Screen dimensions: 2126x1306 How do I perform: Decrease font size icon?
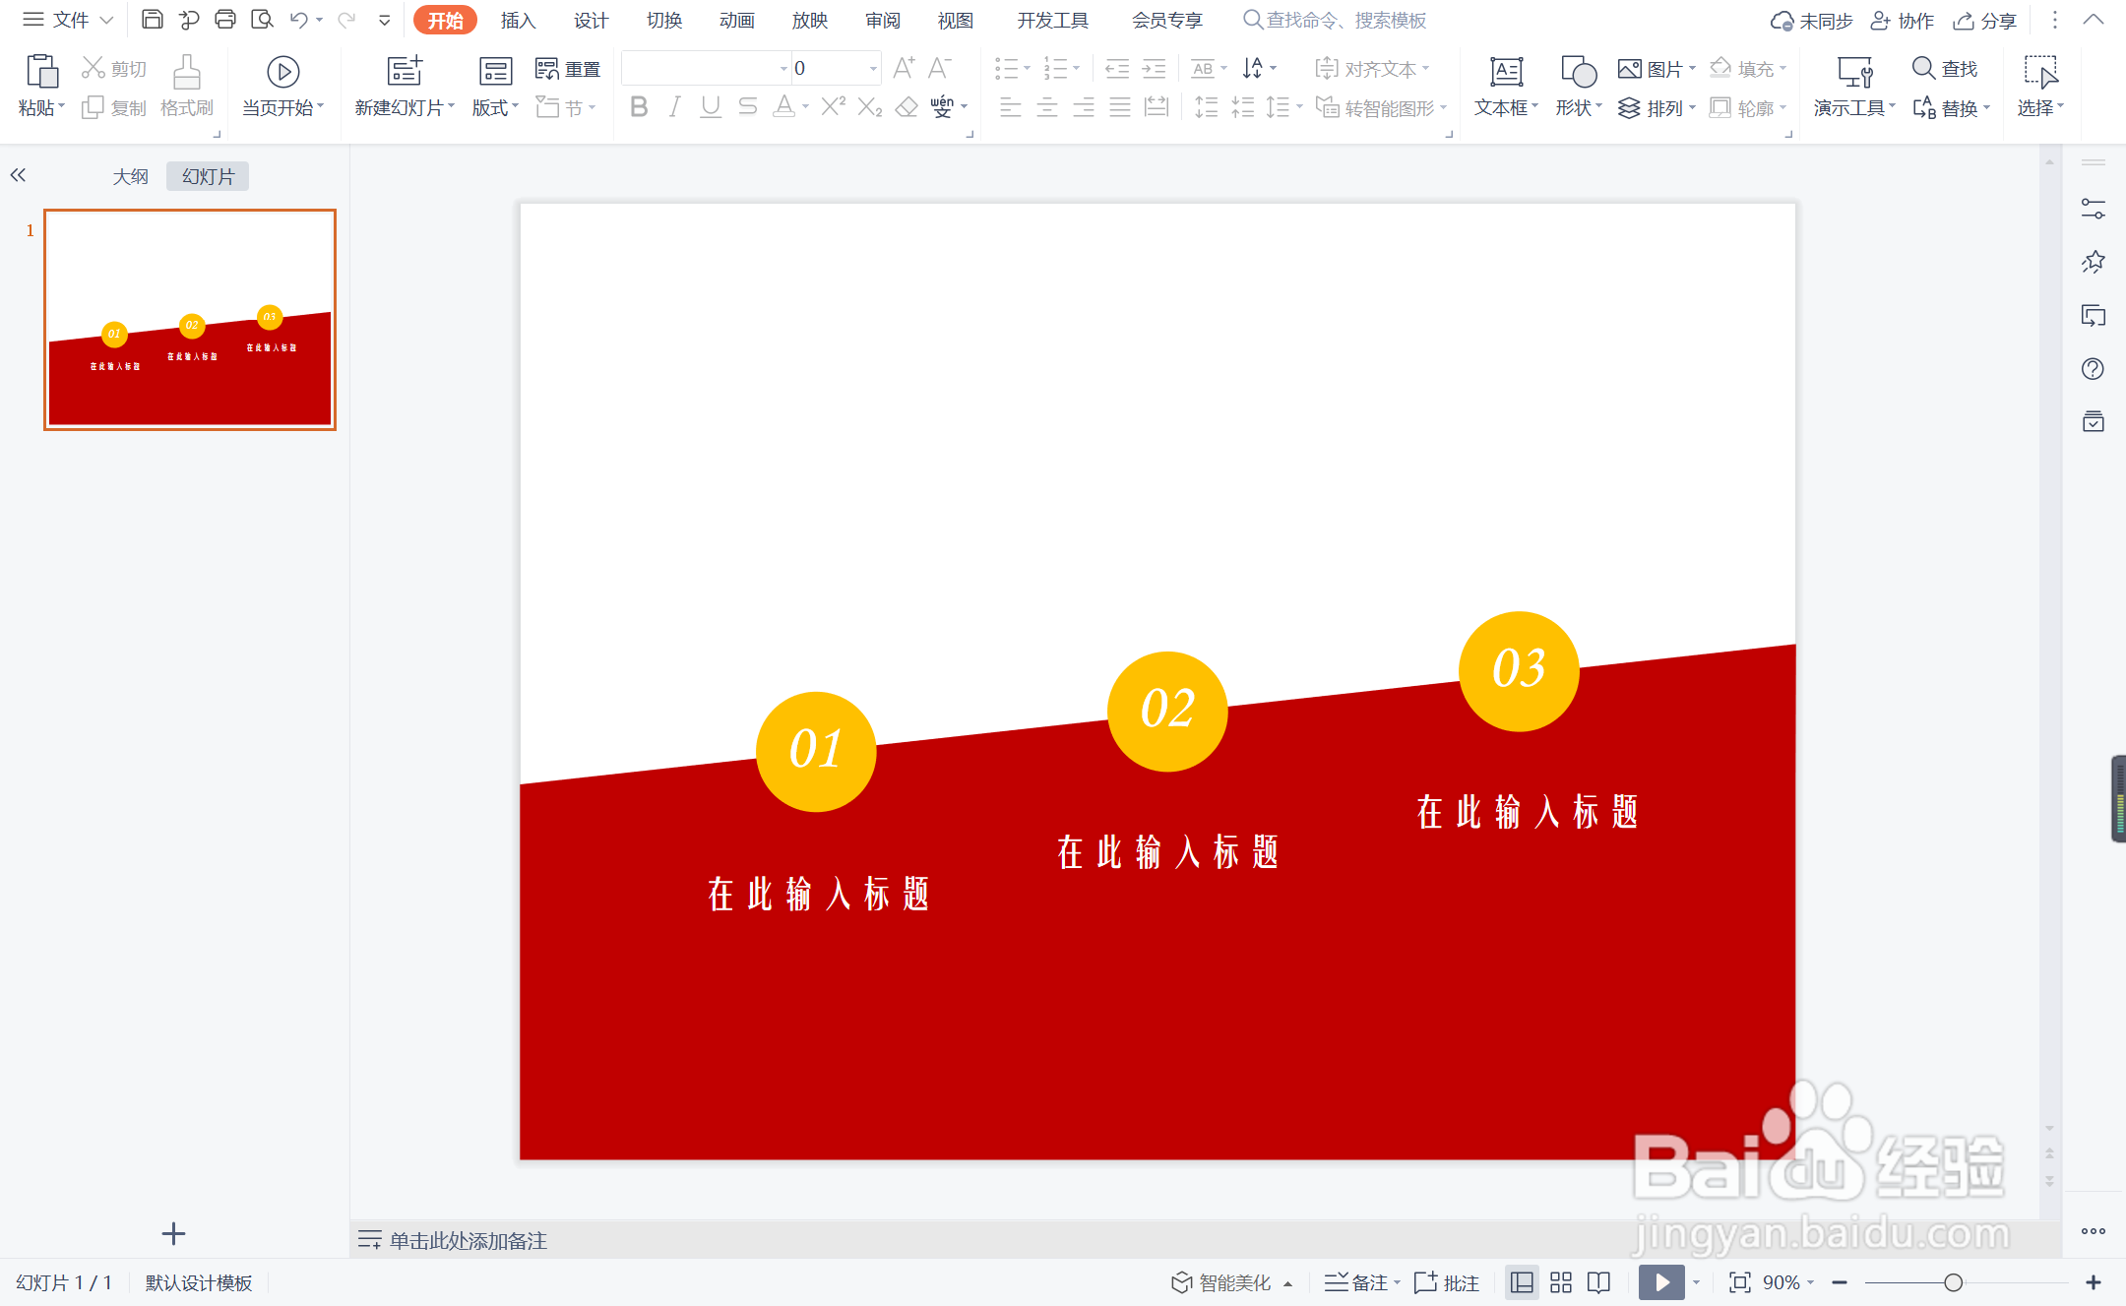(940, 68)
